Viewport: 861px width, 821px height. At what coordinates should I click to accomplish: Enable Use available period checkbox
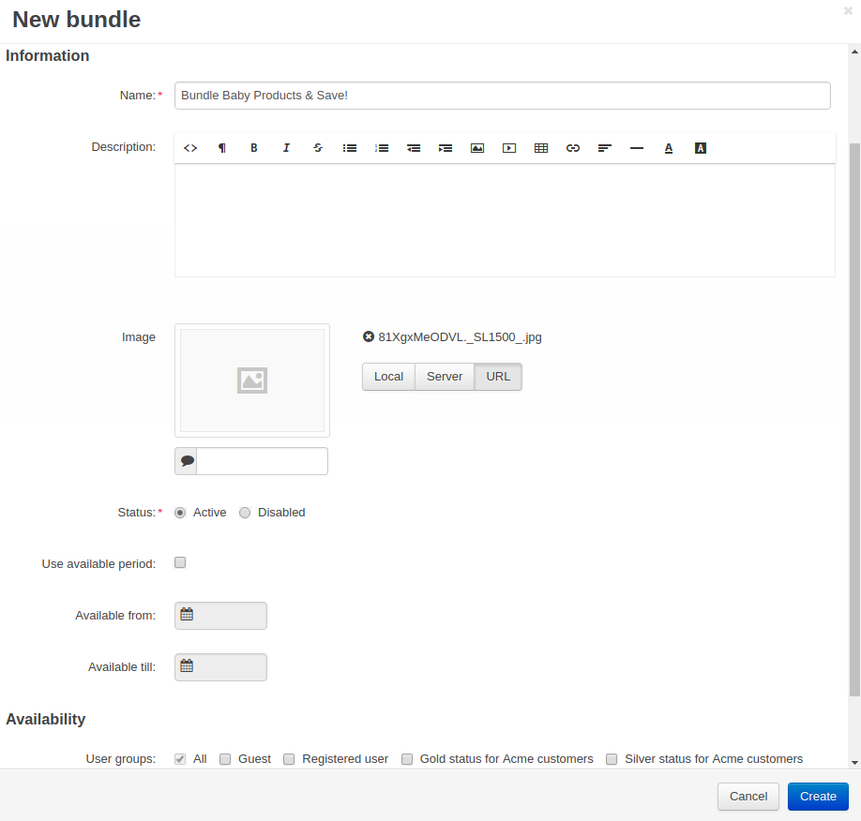[180, 562]
